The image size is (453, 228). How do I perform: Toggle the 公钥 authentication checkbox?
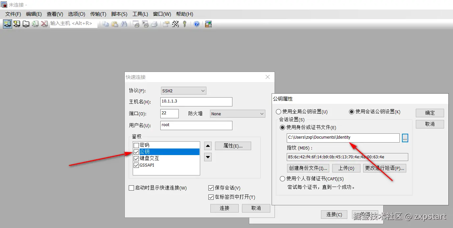click(x=136, y=152)
